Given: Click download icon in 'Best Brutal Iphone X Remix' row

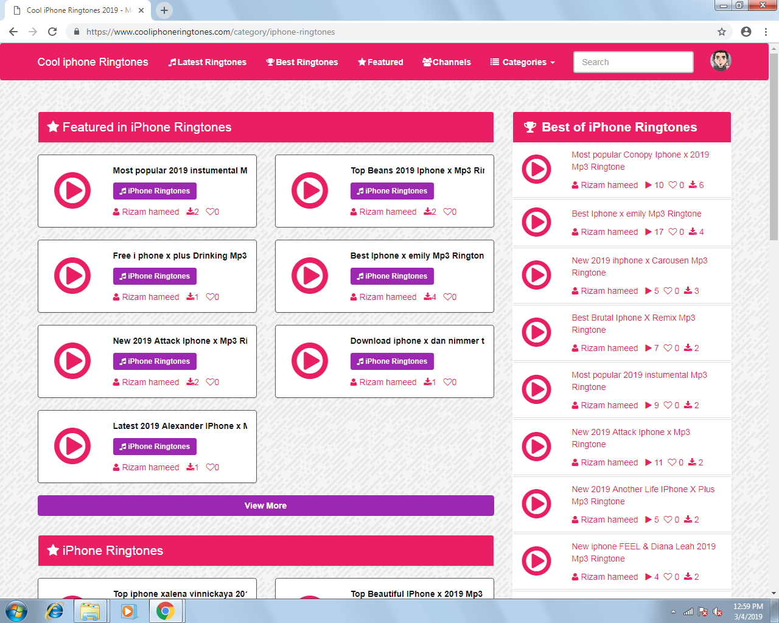Looking at the screenshot, I should coord(688,348).
